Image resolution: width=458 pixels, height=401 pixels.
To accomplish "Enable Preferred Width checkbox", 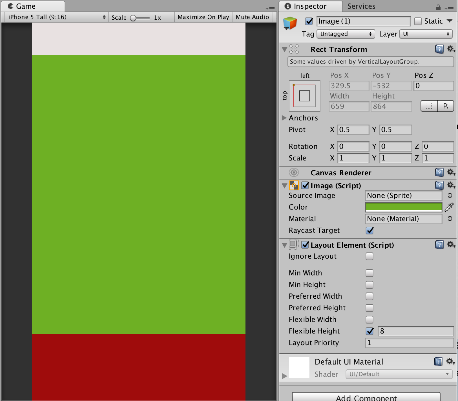I will point(370,296).
